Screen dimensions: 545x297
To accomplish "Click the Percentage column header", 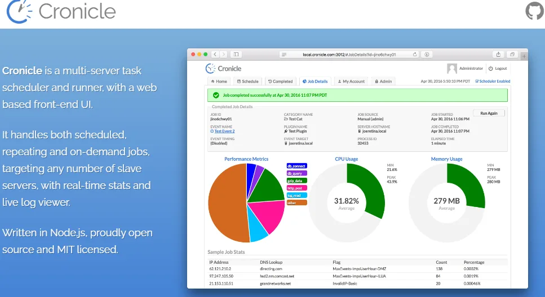I will pyautogui.click(x=474, y=262).
